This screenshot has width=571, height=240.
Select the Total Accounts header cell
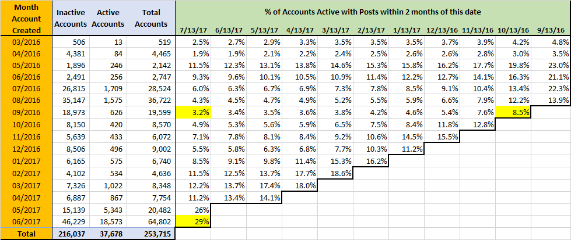tap(151, 18)
